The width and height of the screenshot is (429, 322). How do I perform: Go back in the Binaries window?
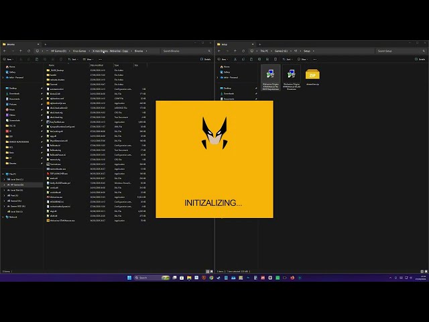point(5,51)
